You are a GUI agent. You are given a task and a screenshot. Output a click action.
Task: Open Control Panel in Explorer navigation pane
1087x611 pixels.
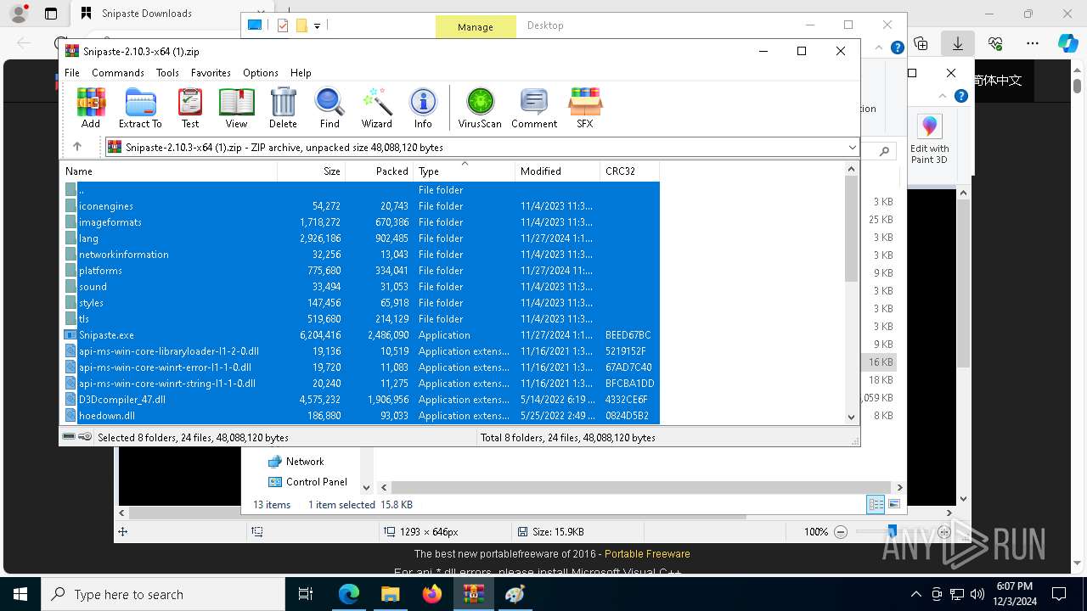(316, 482)
